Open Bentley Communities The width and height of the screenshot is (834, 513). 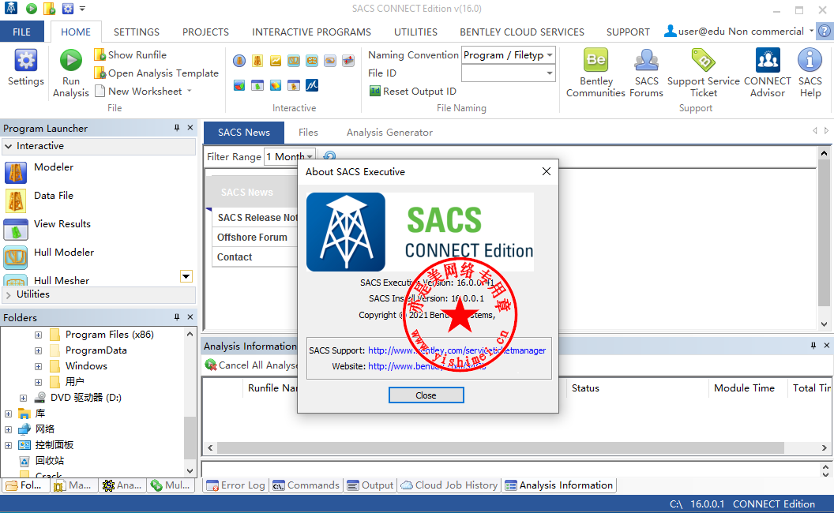tap(595, 73)
